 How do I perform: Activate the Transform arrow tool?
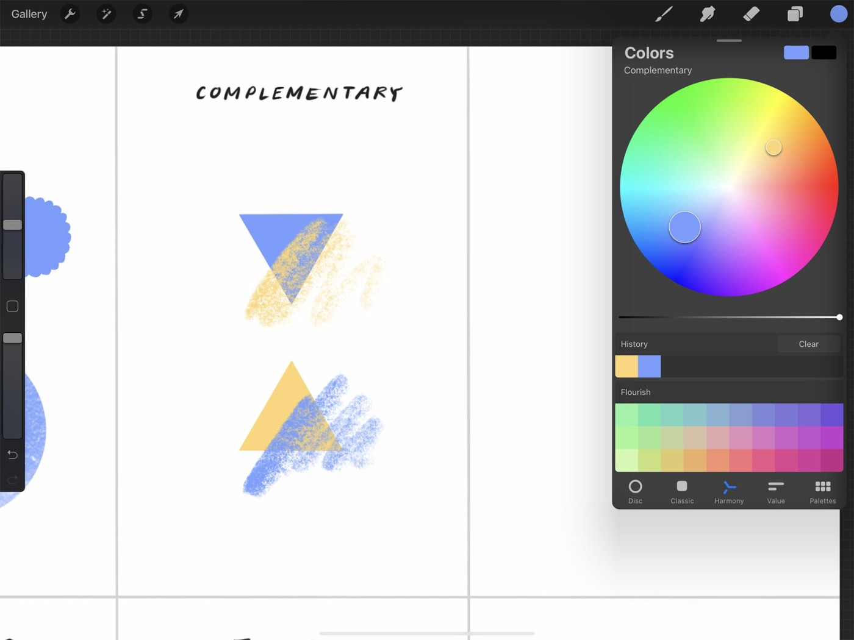178,14
